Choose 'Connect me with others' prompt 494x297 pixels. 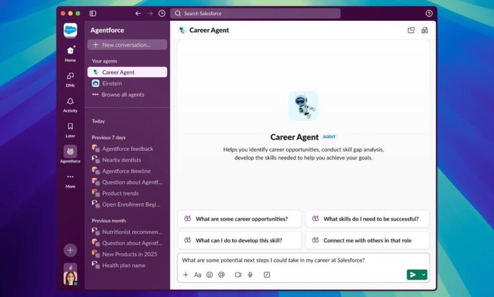tap(367, 240)
